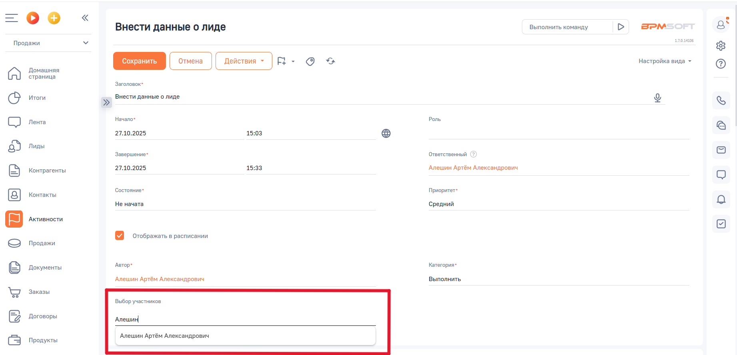Open the phone calls panel icon
This screenshot has height=355, width=737.
721,100
